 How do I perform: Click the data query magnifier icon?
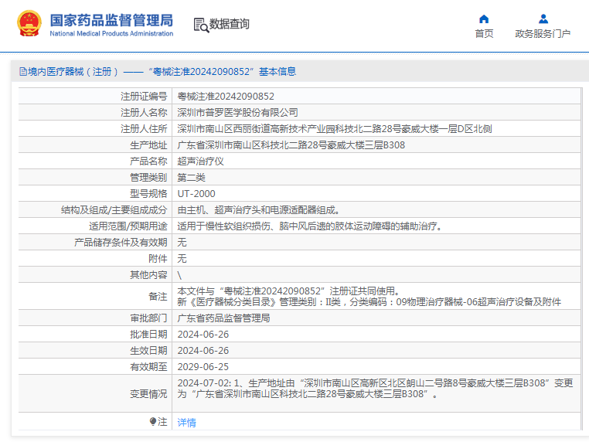click(x=201, y=25)
